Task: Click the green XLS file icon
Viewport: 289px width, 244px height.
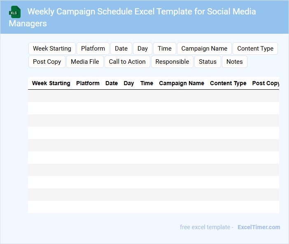Action: pyautogui.click(x=15, y=12)
